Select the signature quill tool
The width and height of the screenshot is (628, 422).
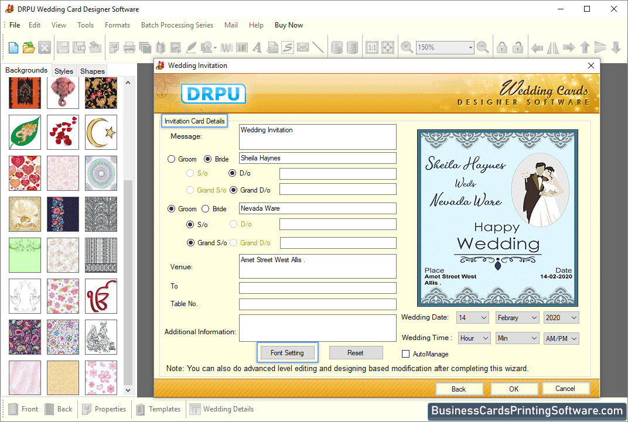[x=191, y=47]
